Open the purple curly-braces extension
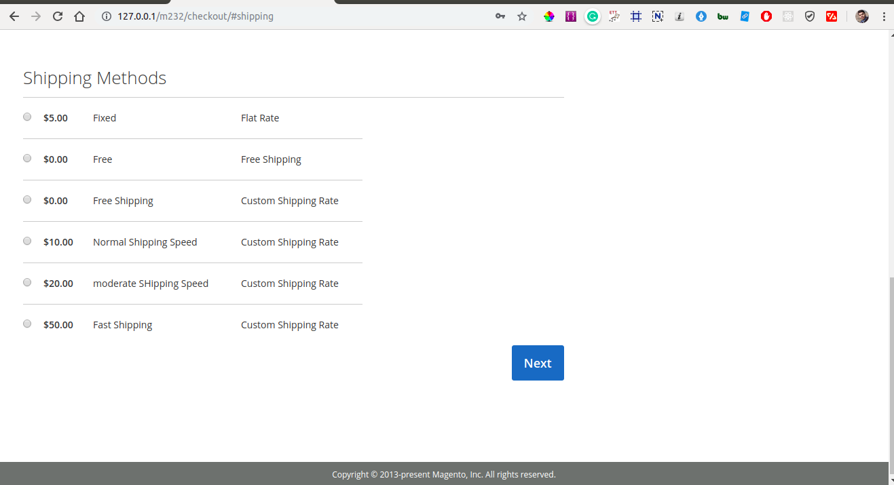This screenshot has width=894, height=485. [x=571, y=16]
